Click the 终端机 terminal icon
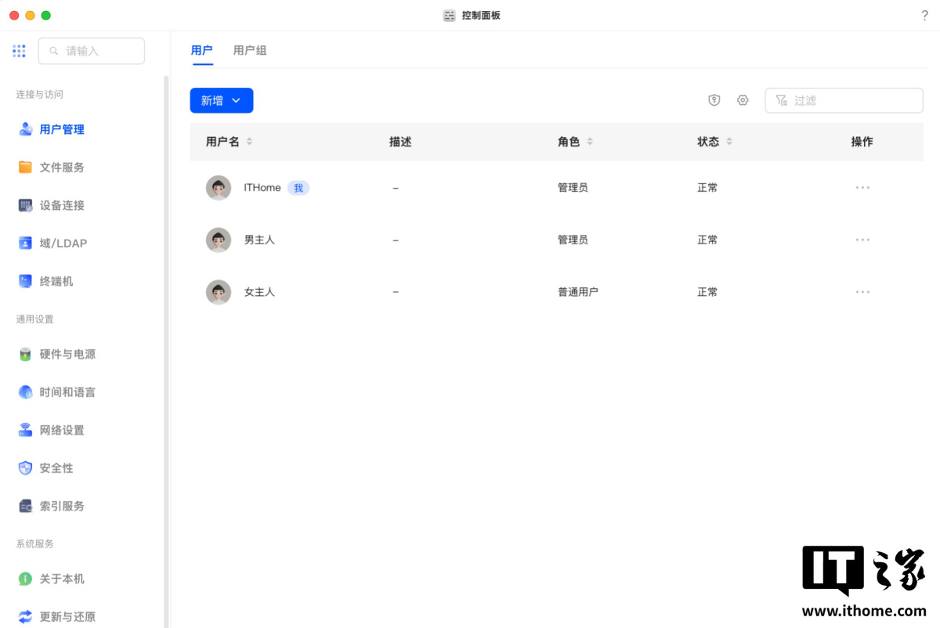The height and width of the screenshot is (628, 940). [x=25, y=281]
